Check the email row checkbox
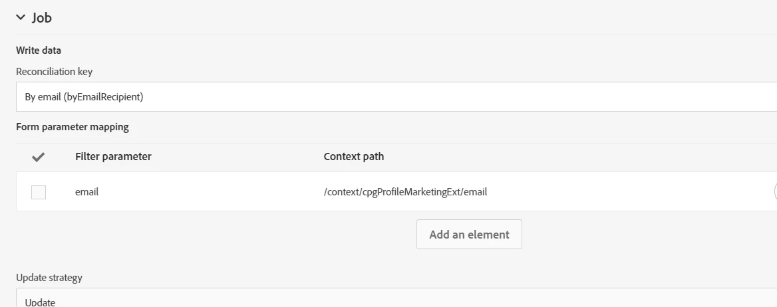Screen dimensions: 777x307 39,192
